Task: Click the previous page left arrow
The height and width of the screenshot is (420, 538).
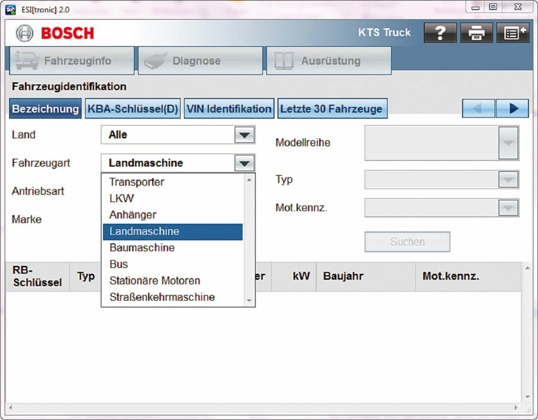Action: point(478,109)
